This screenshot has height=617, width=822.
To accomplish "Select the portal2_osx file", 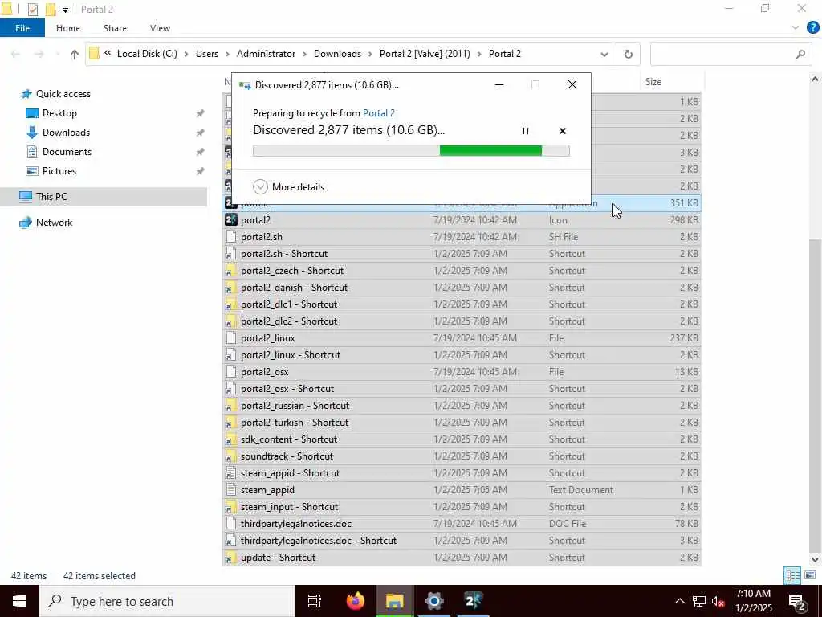I will click(462, 371).
